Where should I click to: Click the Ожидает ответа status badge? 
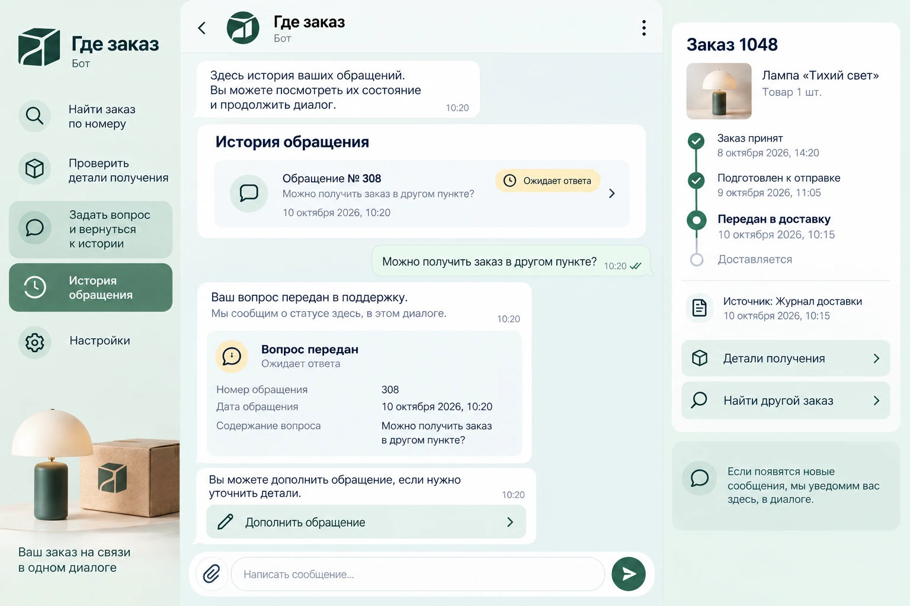[x=547, y=180]
